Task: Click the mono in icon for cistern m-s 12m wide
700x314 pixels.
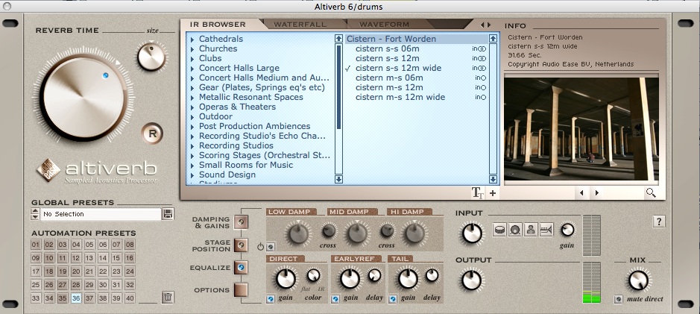Action: 480,98
